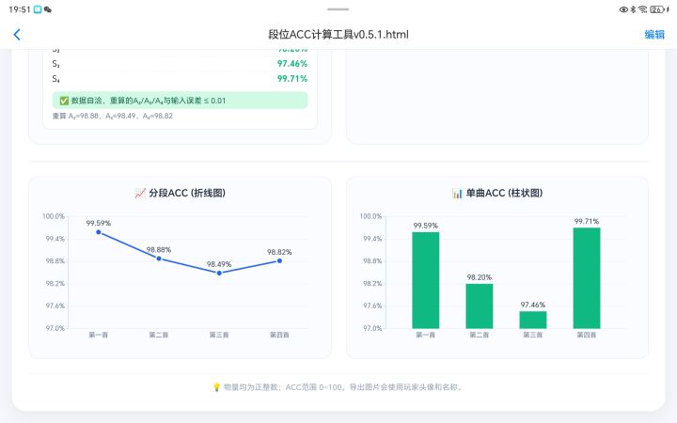Tap the 编辑 edit button

tap(654, 35)
